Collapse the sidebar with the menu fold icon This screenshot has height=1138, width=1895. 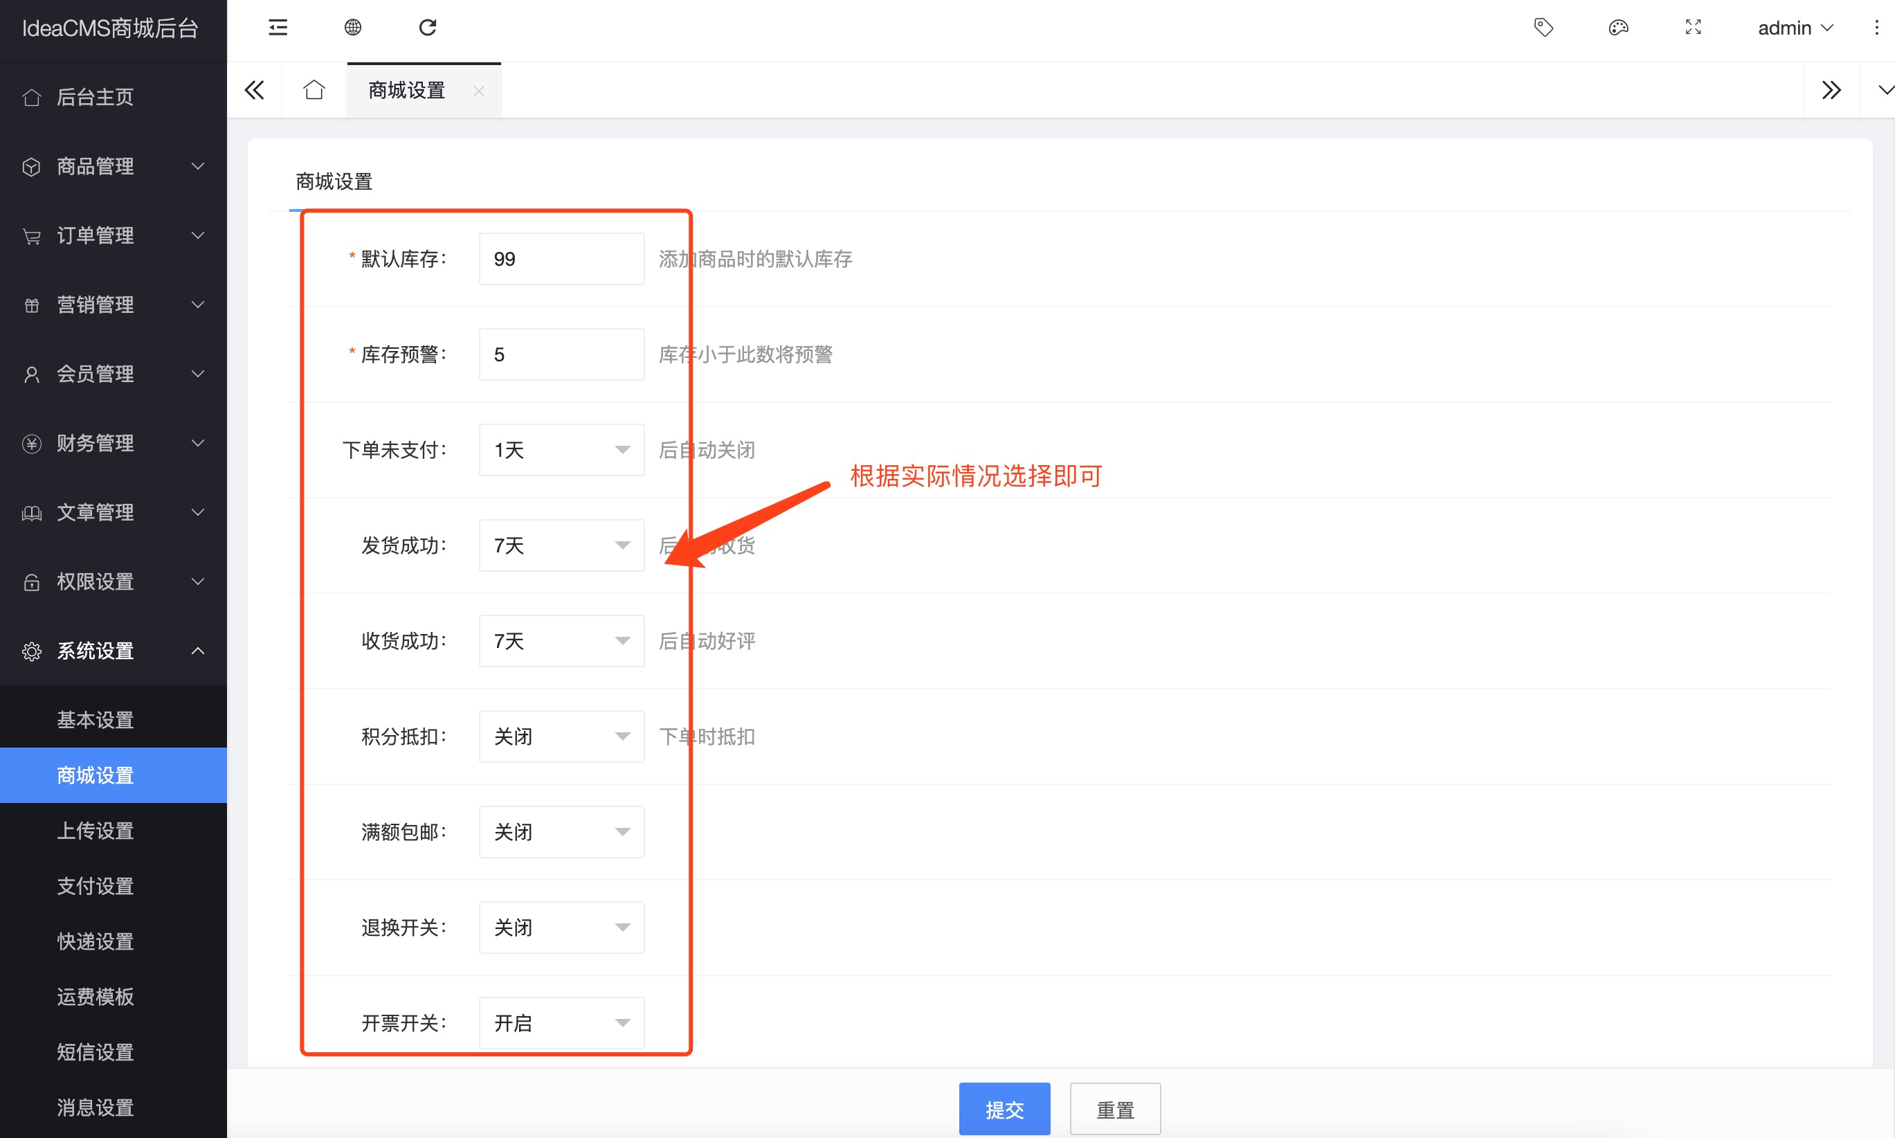pos(278,28)
